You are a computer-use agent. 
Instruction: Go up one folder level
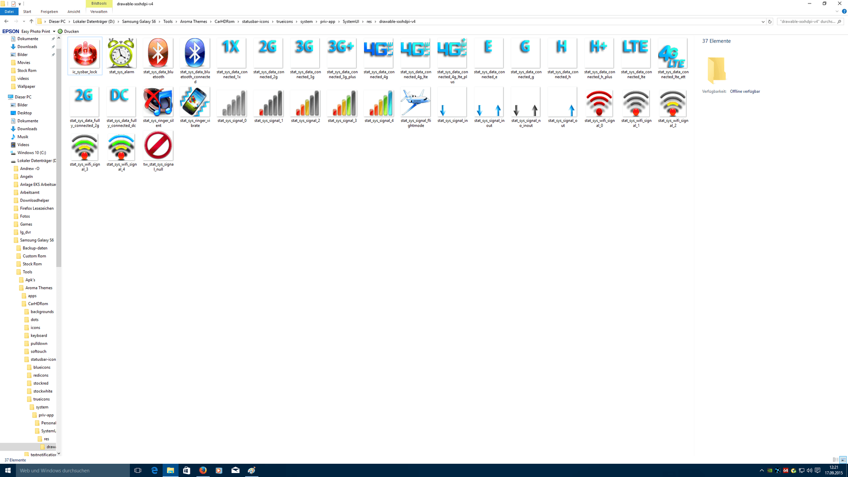pos(31,21)
